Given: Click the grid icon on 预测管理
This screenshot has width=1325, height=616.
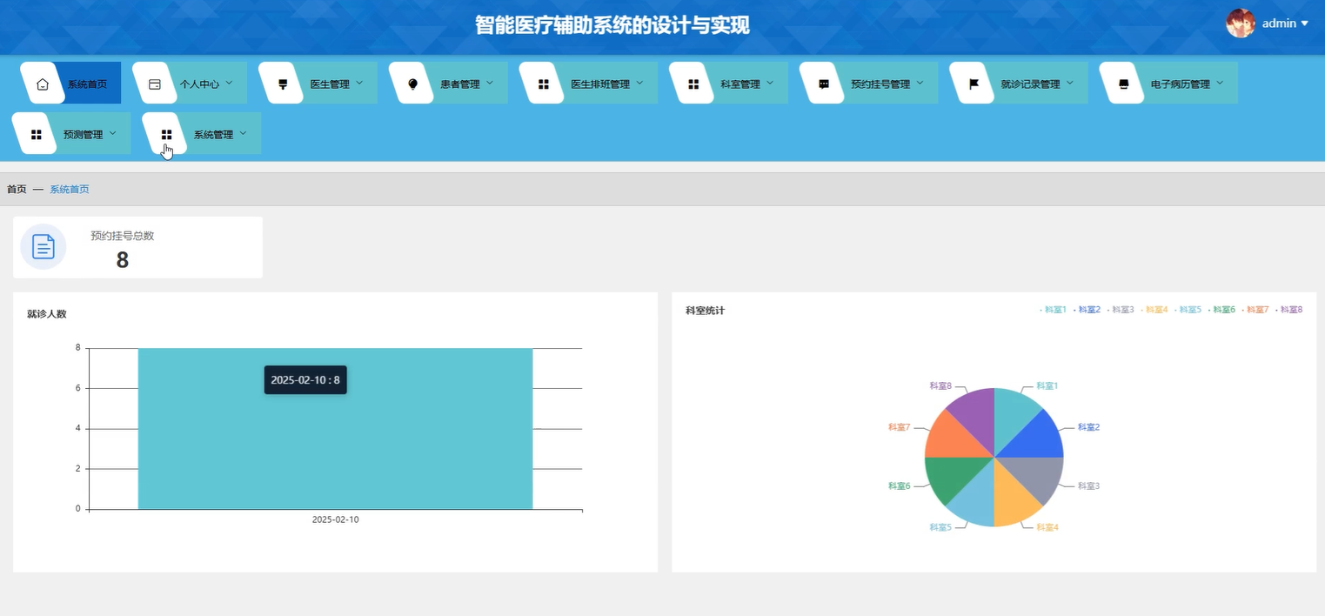Looking at the screenshot, I should tap(36, 133).
